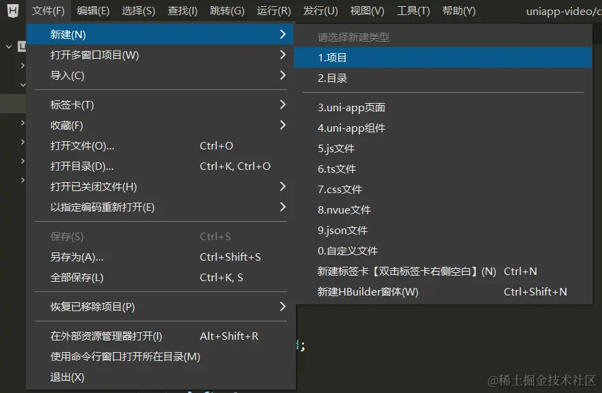Choose 6.ts文件 option
Viewport: 602px width, 393px height.
tap(442, 169)
